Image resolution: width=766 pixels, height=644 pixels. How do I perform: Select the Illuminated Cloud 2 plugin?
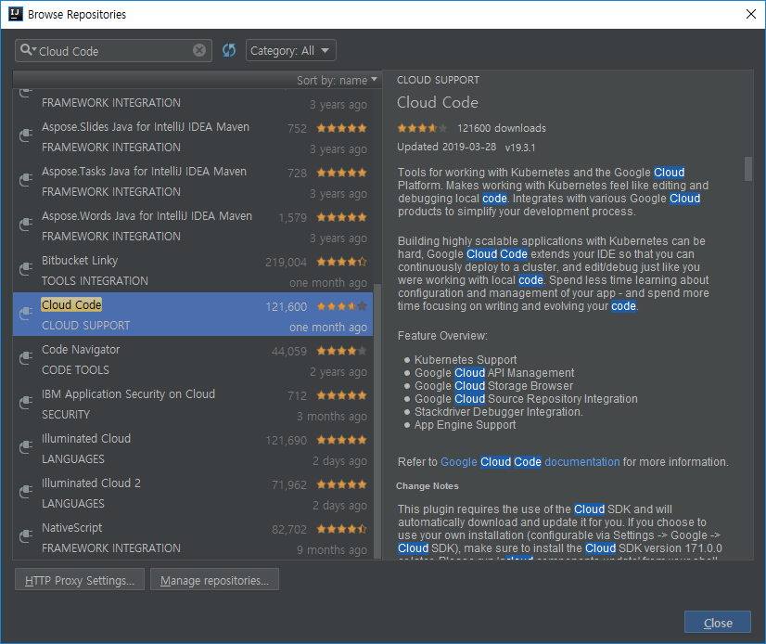coord(91,483)
